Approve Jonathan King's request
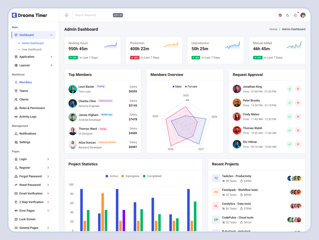The height and width of the screenshot is (240, 319). [290, 89]
